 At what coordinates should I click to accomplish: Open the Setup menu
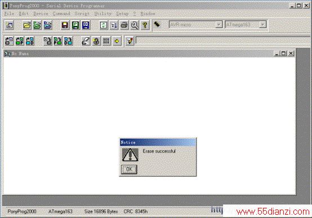pos(122,14)
